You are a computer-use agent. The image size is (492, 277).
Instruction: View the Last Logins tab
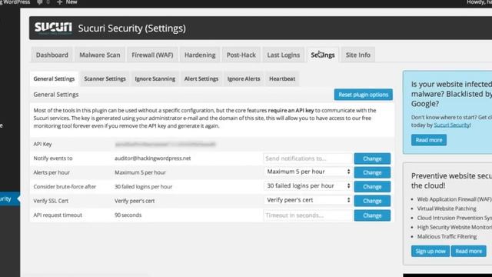(x=284, y=55)
